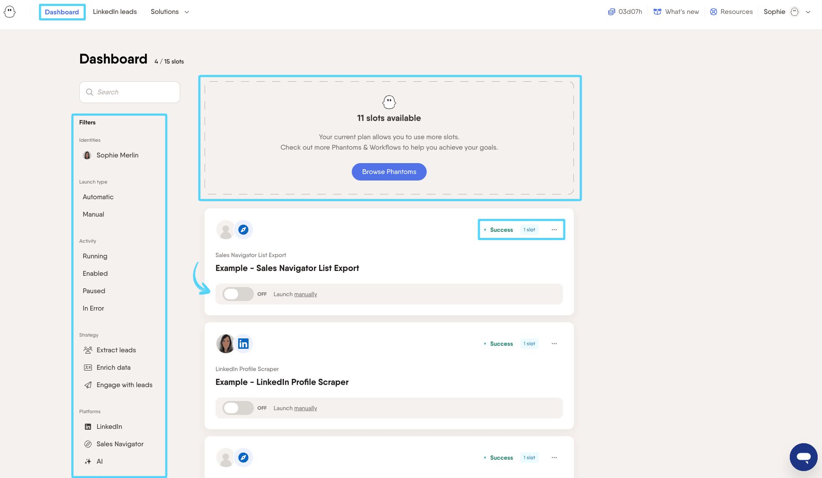Click manually link on LinkedIn Profile Scraper

click(x=305, y=408)
